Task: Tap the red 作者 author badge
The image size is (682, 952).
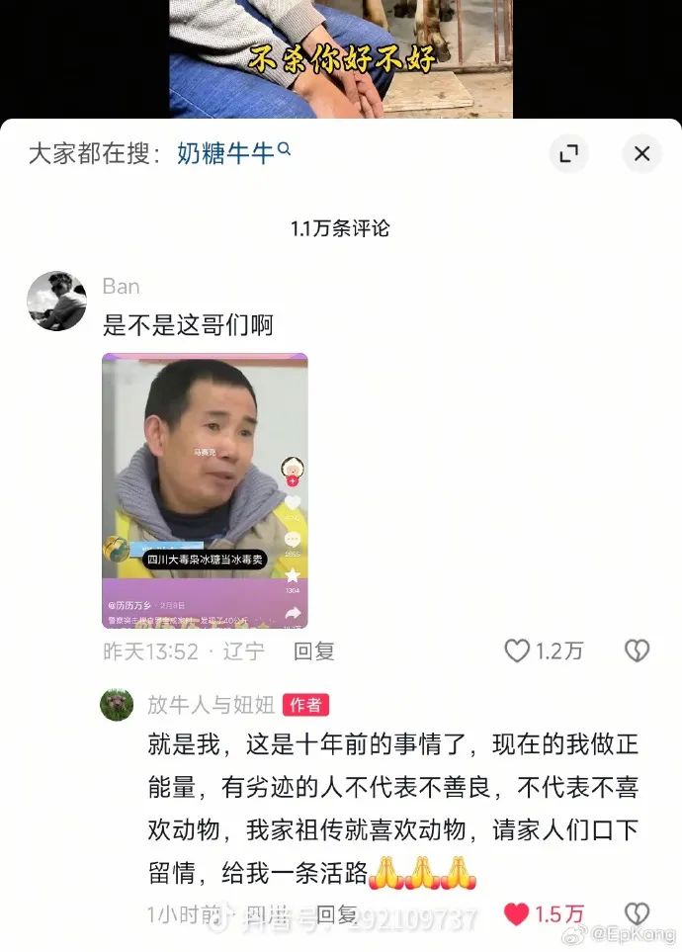Action: [306, 705]
